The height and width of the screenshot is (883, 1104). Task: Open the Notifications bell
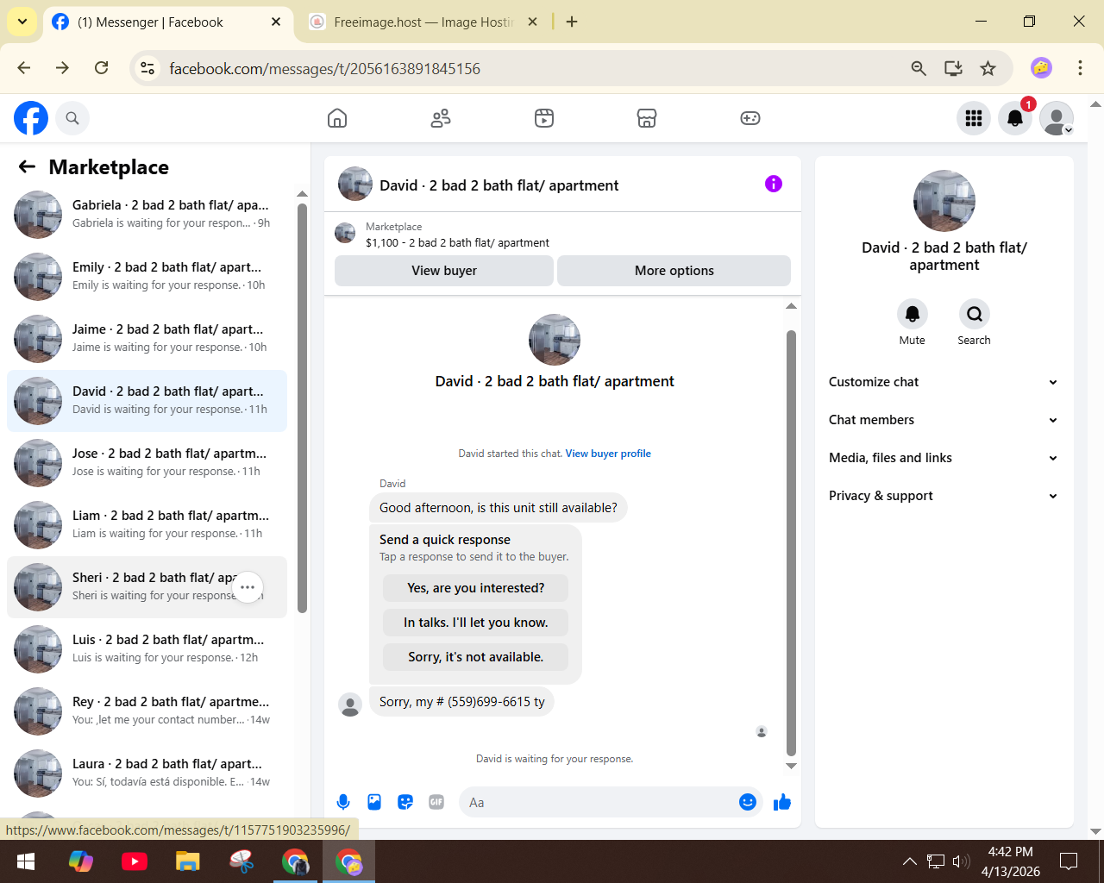(1015, 118)
